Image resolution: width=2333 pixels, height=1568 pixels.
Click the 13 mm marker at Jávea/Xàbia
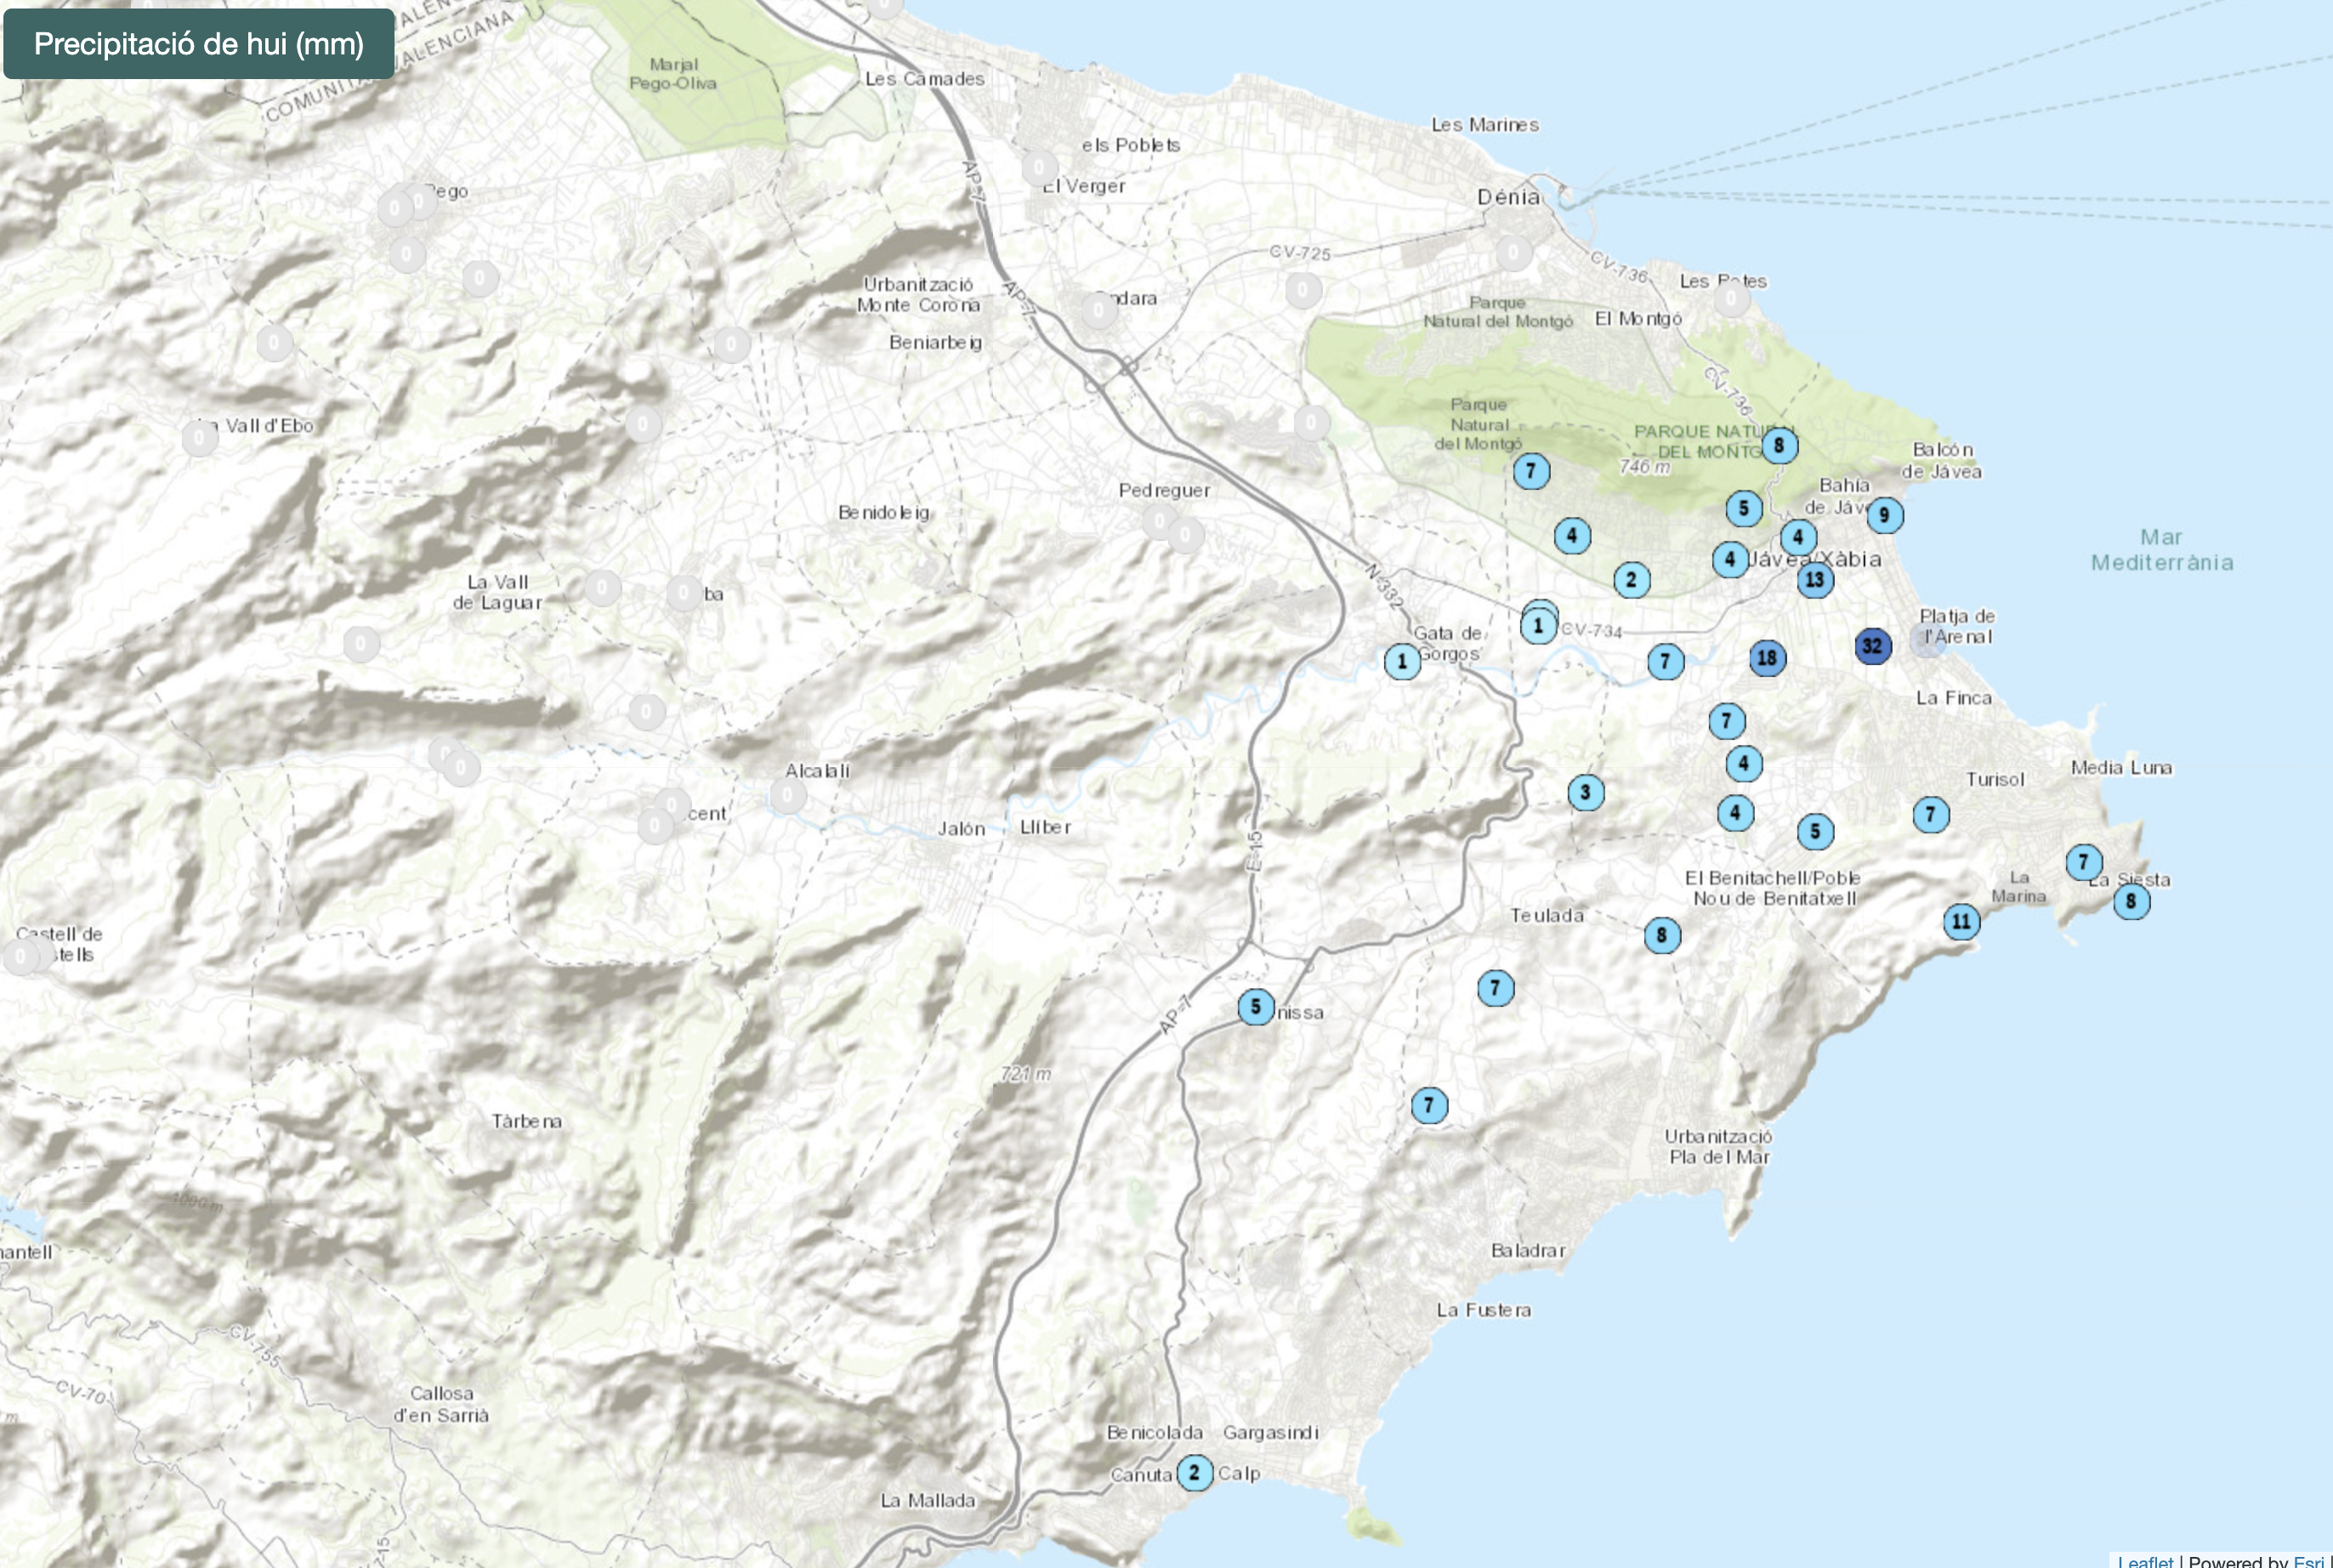[x=1815, y=580]
